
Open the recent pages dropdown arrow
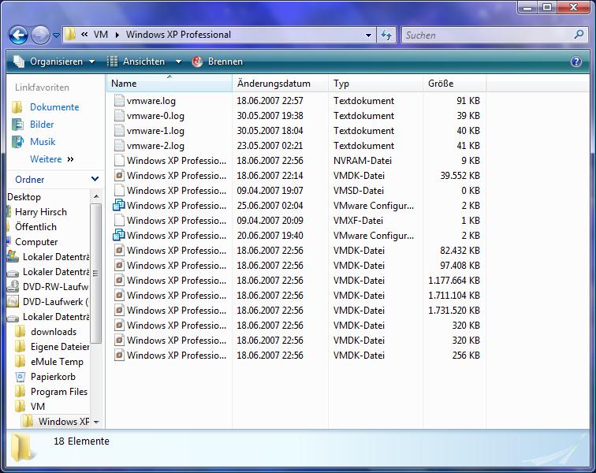pyautogui.click(x=56, y=35)
